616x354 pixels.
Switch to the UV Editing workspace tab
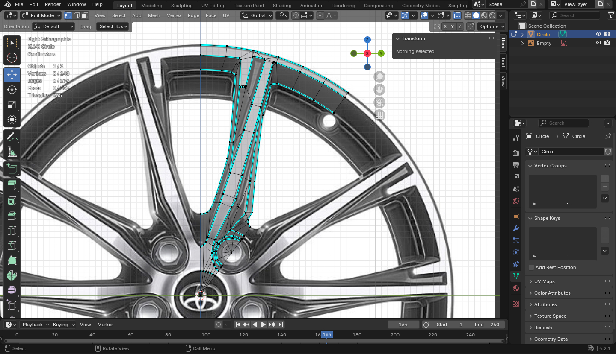pos(213,6)
